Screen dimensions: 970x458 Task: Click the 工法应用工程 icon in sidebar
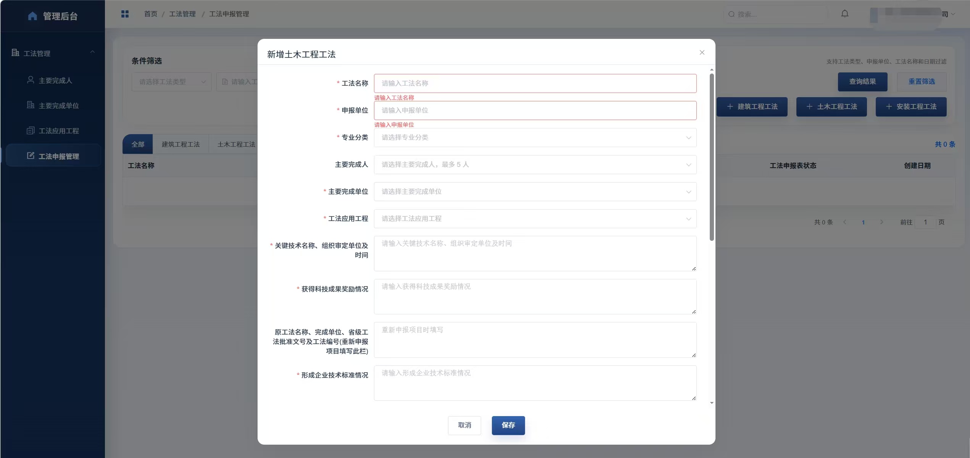pos(31,131)
